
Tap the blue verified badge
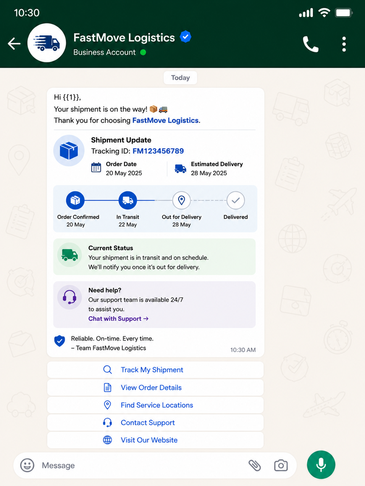185,37
